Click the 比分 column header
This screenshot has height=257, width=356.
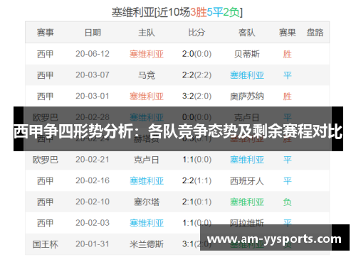pos(197,33)
